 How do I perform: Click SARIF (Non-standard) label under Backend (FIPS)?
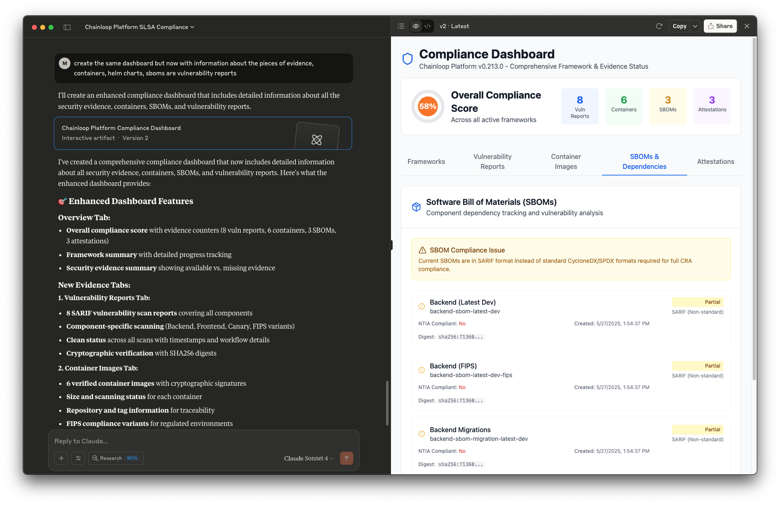698,376
